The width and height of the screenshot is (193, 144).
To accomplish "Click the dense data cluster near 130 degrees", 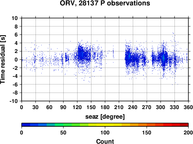I will (82, 55).
